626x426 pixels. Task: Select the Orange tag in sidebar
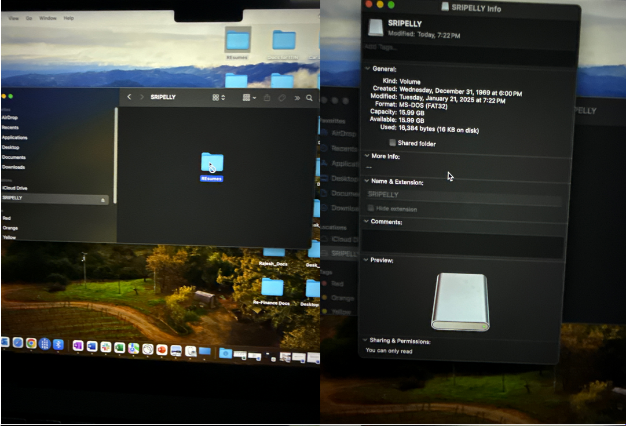click(10, 228)
